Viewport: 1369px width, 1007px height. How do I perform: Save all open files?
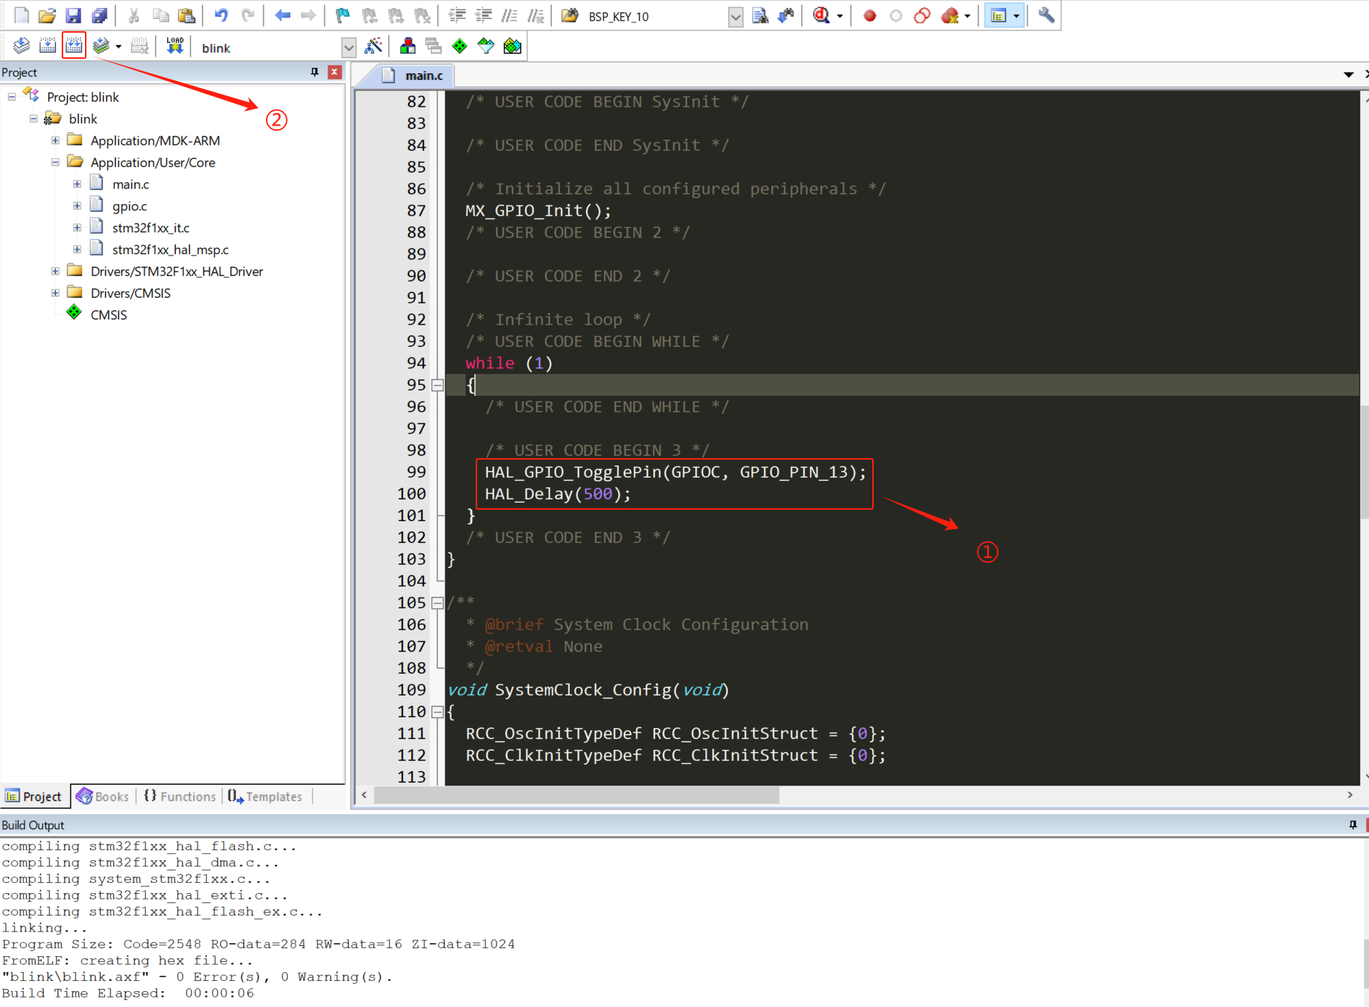pyautogui.click(x=99, y=15)
